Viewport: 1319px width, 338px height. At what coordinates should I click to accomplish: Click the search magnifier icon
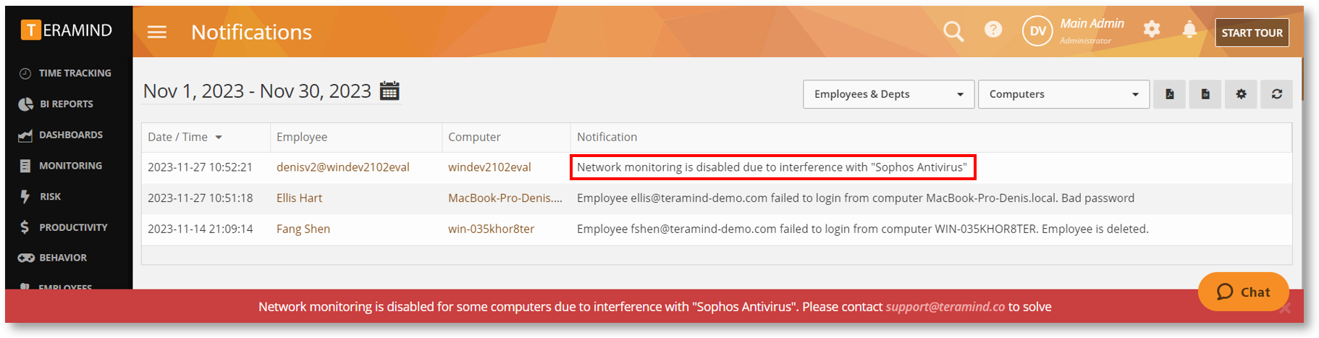tap(953, 31)
